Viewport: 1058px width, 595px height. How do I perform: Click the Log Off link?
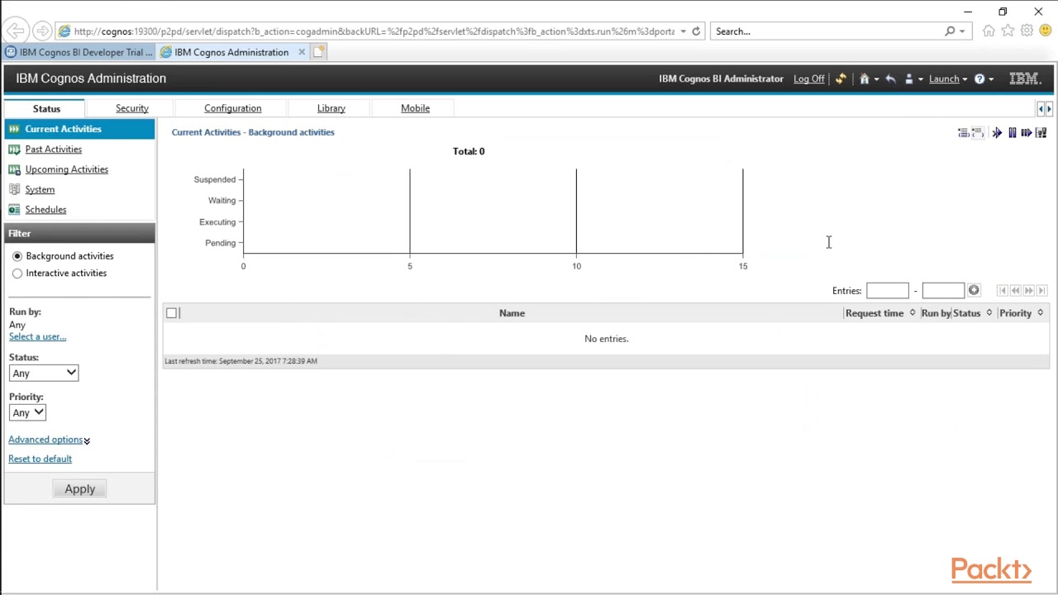point(808,79)
